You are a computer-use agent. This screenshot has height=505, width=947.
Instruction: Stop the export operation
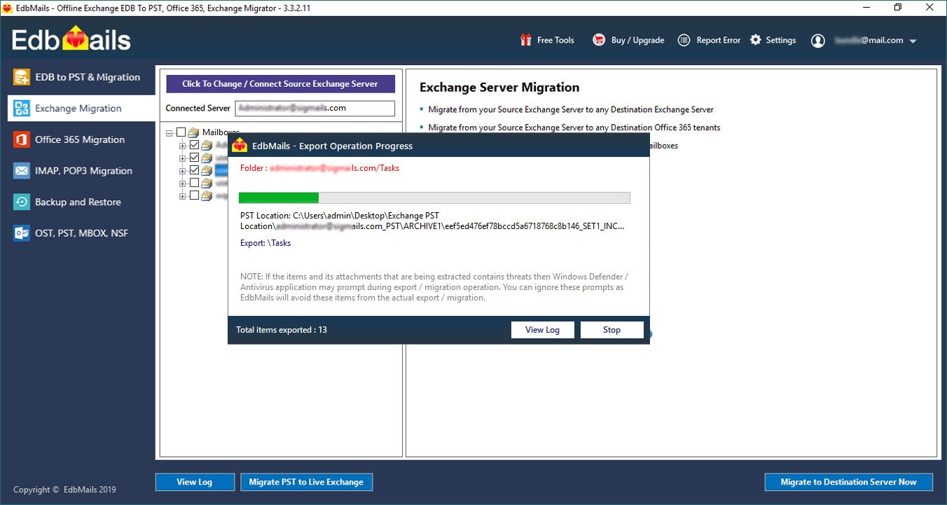pyautogui.click(x=611, y=330)
